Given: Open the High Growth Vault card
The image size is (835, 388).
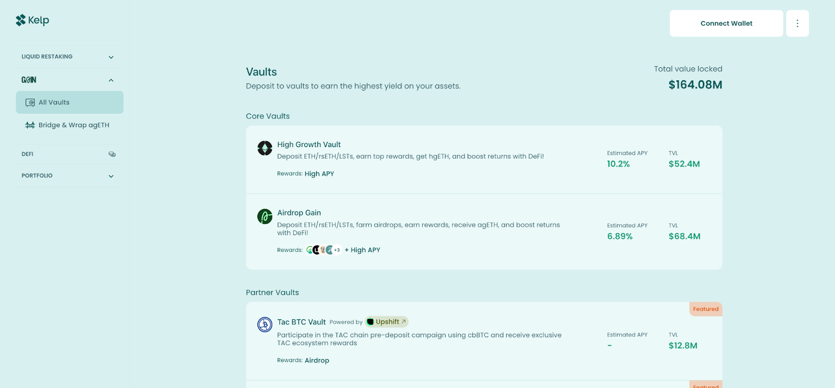Looking at the screenshot, I should click(484, 160).
